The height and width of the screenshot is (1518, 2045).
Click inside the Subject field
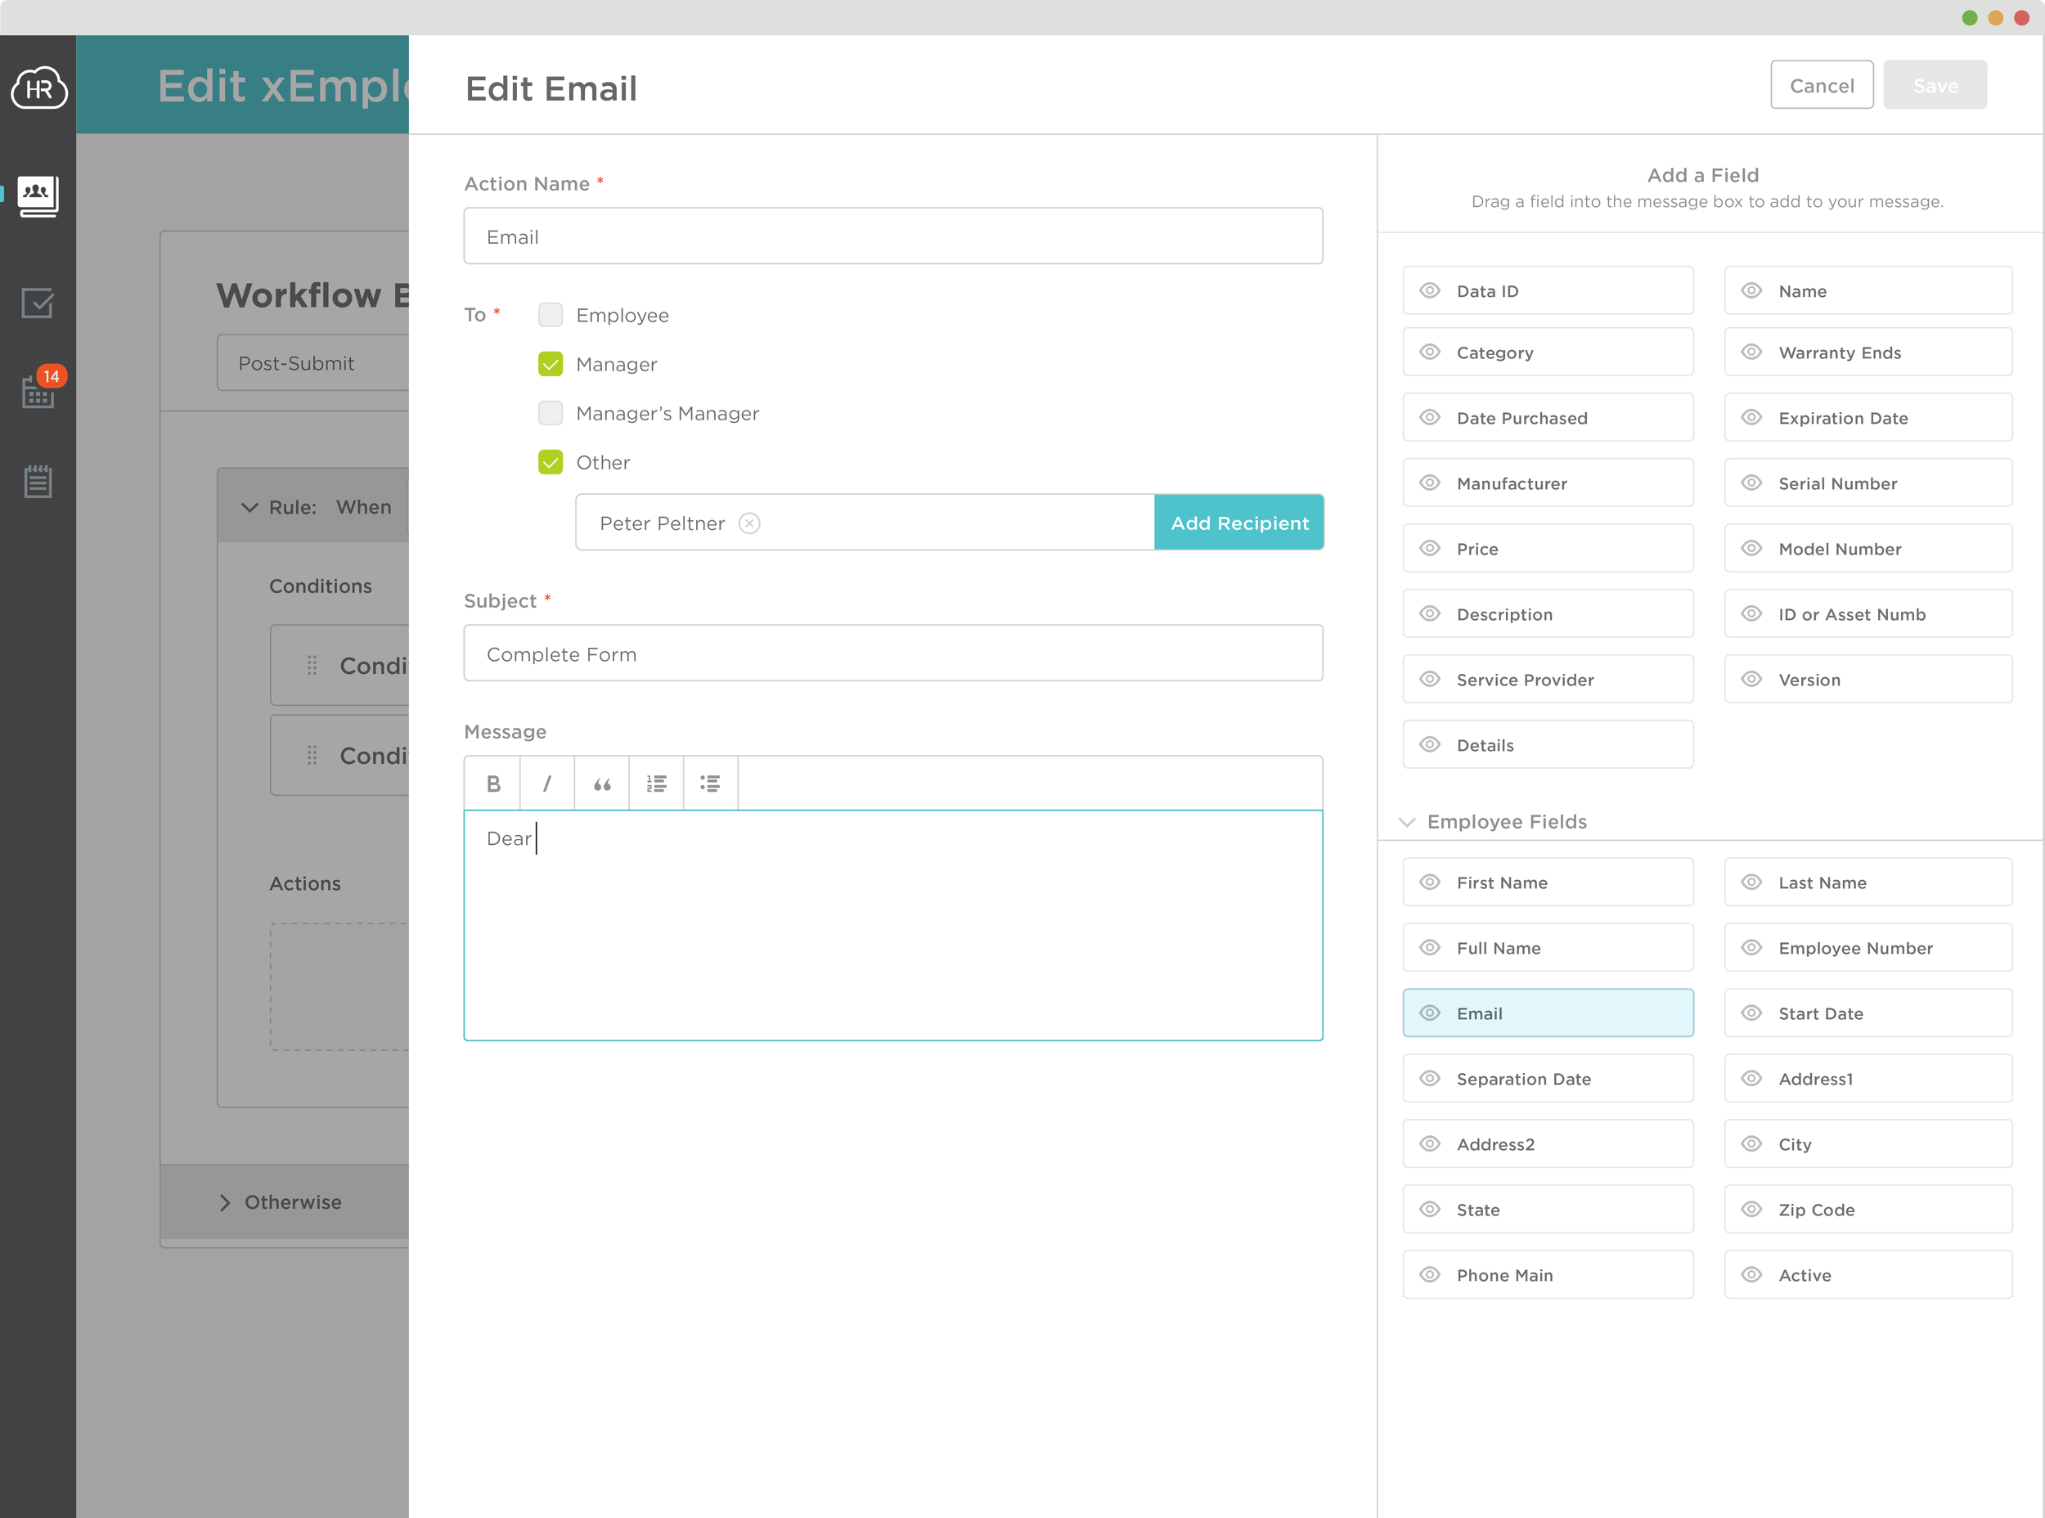(x=892, y=653)
